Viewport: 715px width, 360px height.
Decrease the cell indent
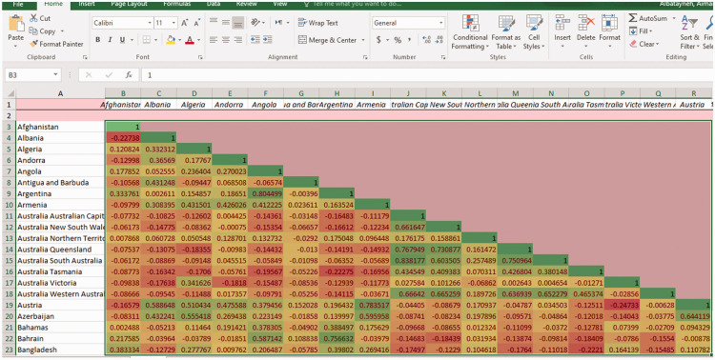255,40
